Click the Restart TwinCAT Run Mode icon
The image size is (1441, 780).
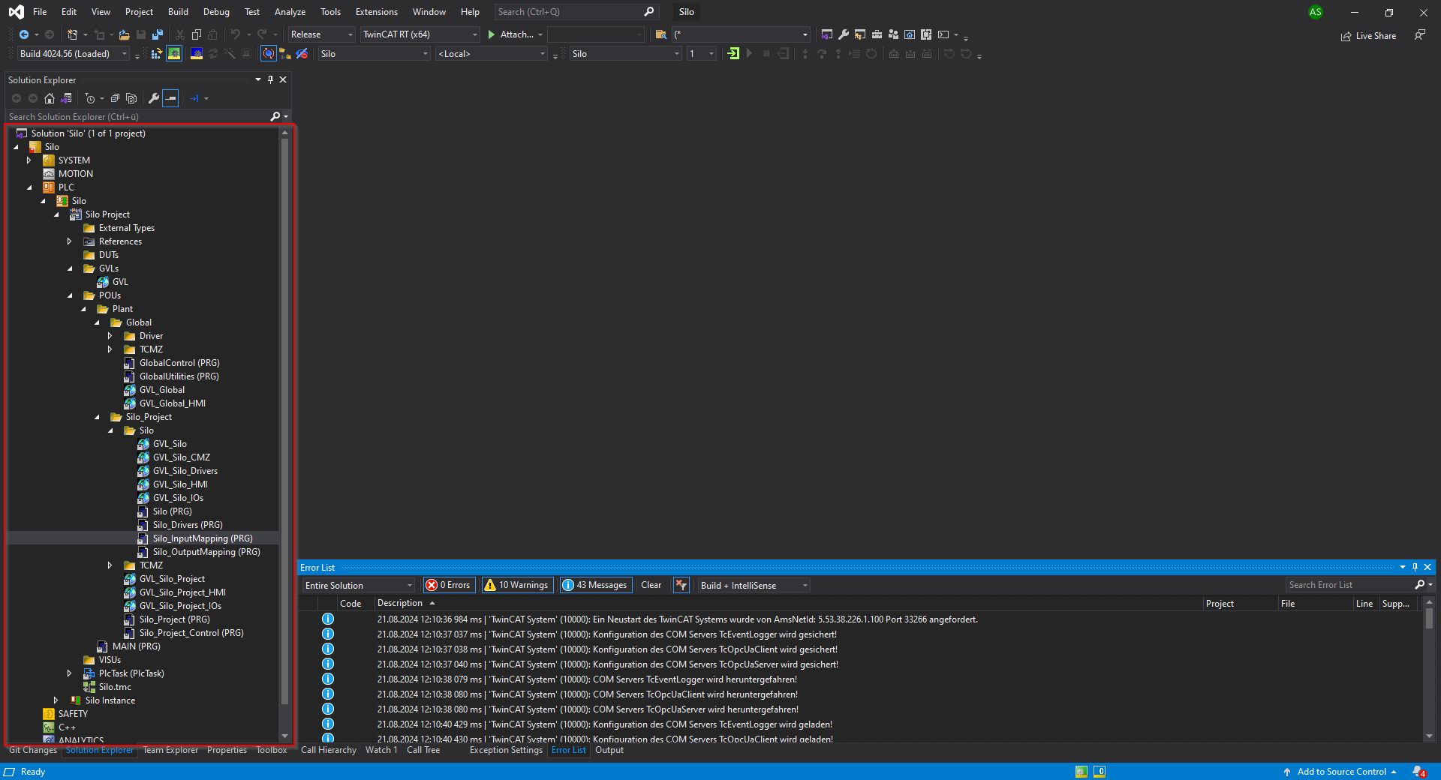point(174,54)
